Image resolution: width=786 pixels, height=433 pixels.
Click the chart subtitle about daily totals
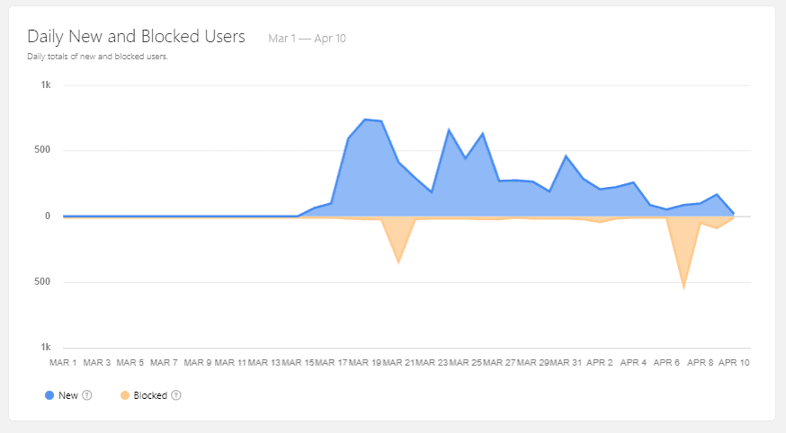[x=98, y=57]
